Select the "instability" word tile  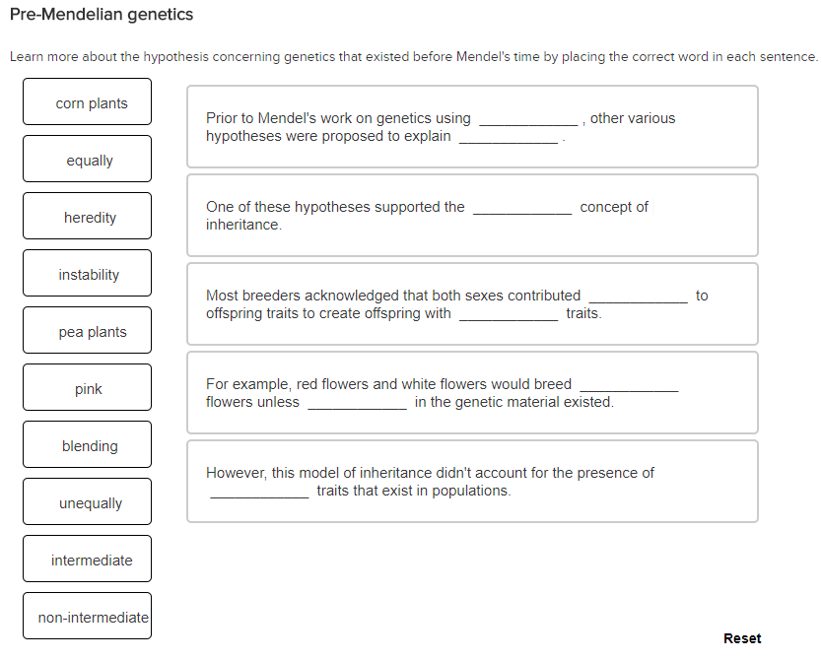87,273
